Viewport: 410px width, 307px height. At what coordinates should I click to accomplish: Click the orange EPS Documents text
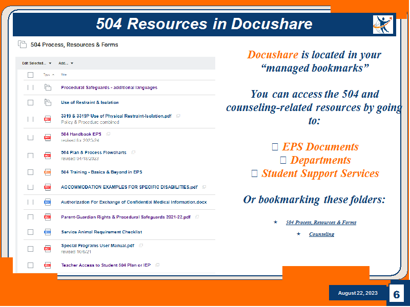[320, 147]
